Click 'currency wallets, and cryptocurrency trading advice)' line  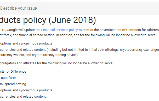(39, 55)
